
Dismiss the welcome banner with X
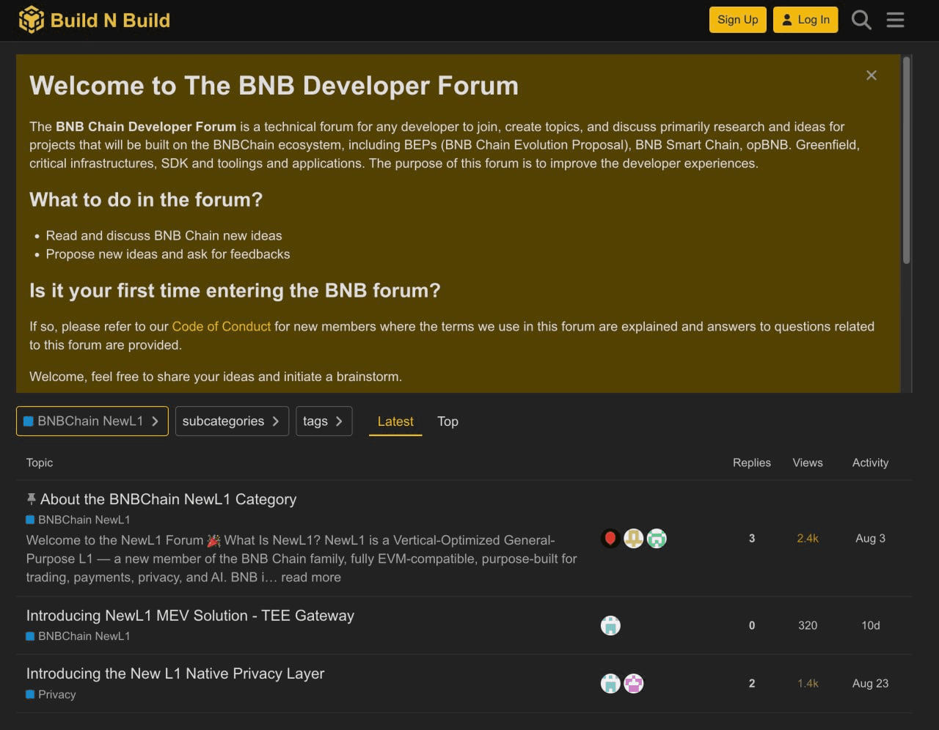click(872, 75)
